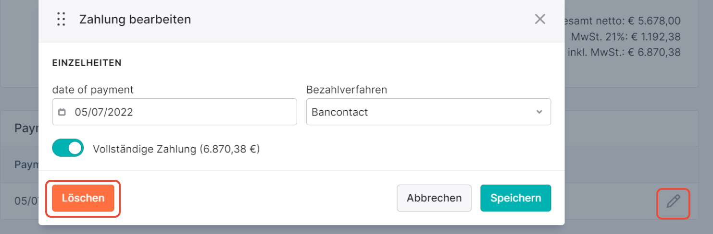Click the Löschen button

[83, 198]
